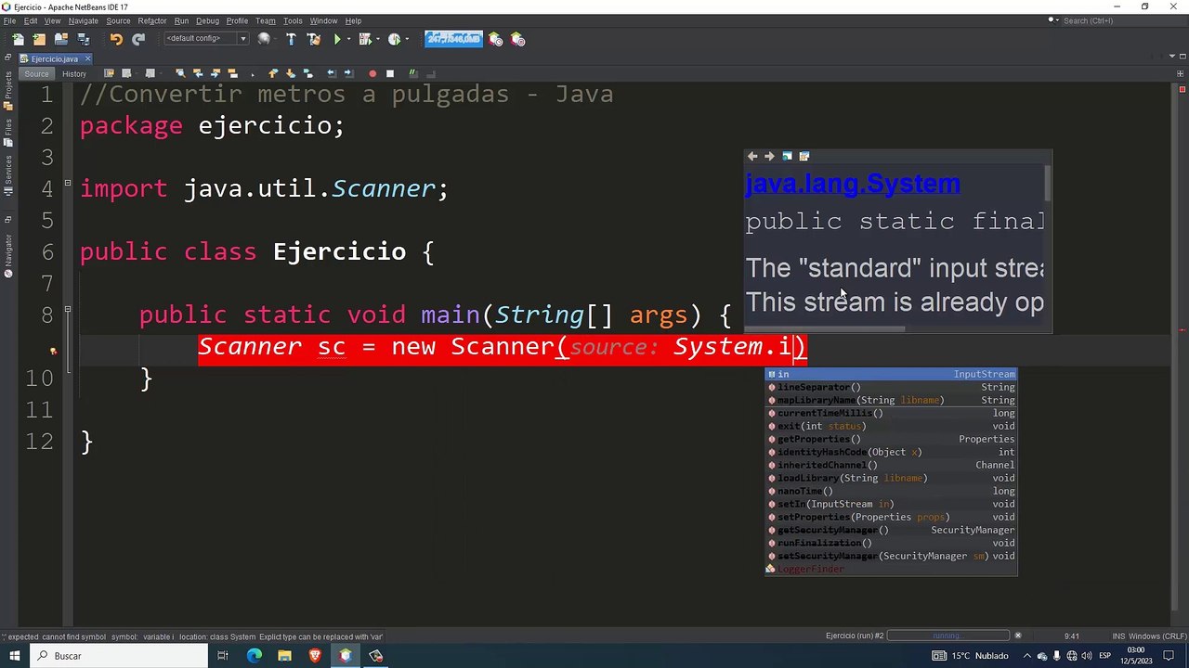Click the New Project toolbar icon
Screen dimensions: 1189x668
(39, 39)
